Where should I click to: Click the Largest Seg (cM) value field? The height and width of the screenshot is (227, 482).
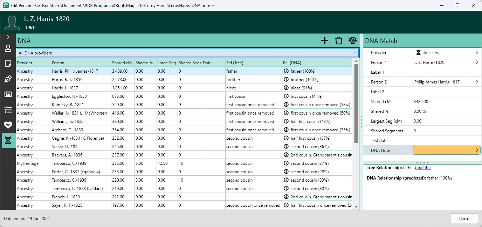447,121
